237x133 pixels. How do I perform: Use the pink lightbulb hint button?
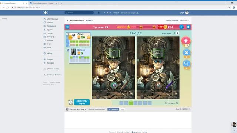click(x=186, y=41)
